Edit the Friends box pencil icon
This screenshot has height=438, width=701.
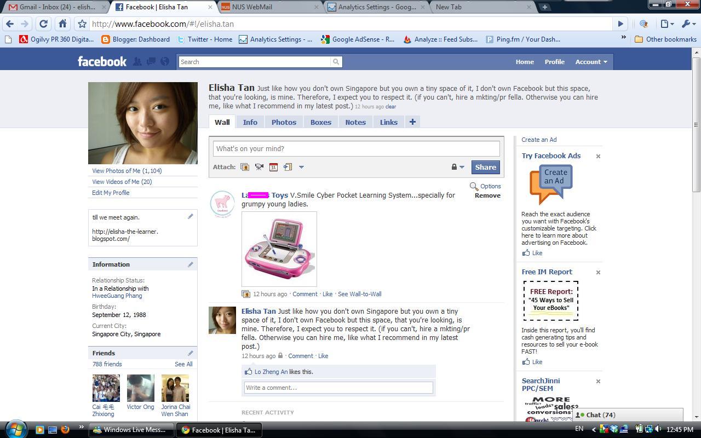point(190,353)
